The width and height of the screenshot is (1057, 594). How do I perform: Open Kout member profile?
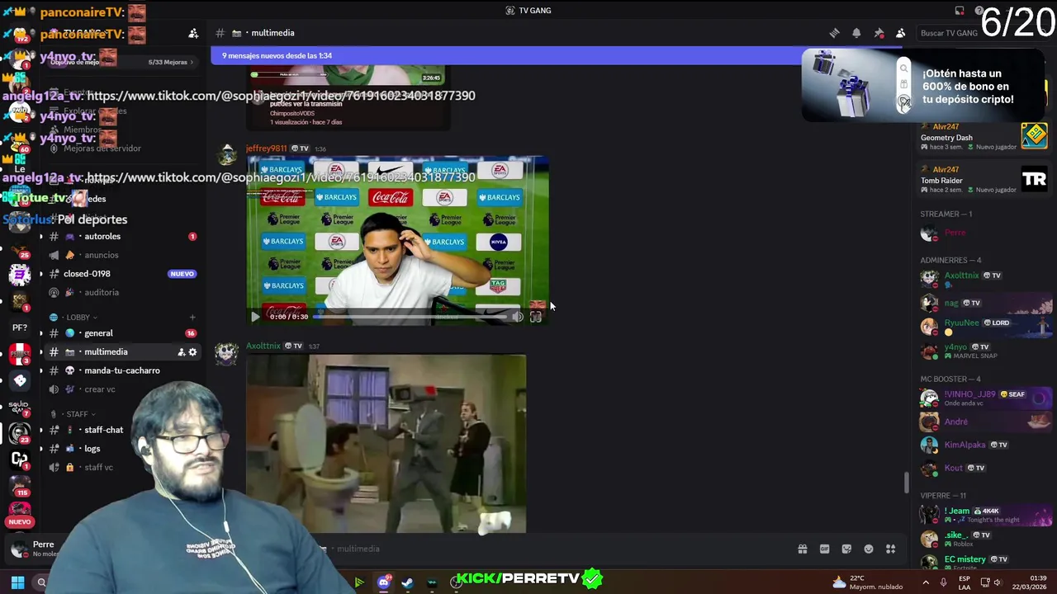click(x=987, y=469)
